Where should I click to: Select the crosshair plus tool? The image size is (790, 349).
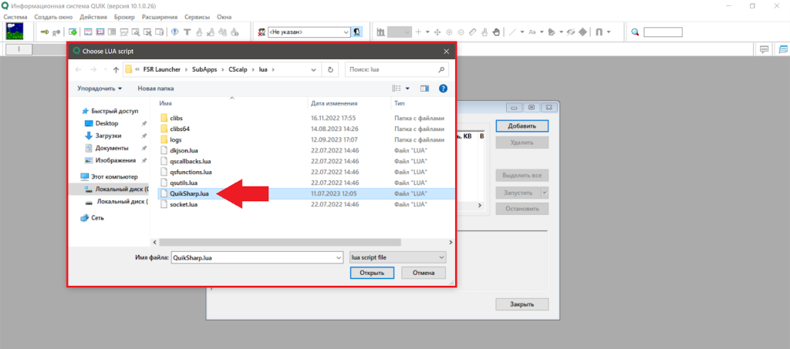418,32
